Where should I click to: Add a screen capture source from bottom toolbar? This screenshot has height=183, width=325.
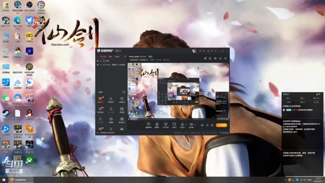click(148, 125)
